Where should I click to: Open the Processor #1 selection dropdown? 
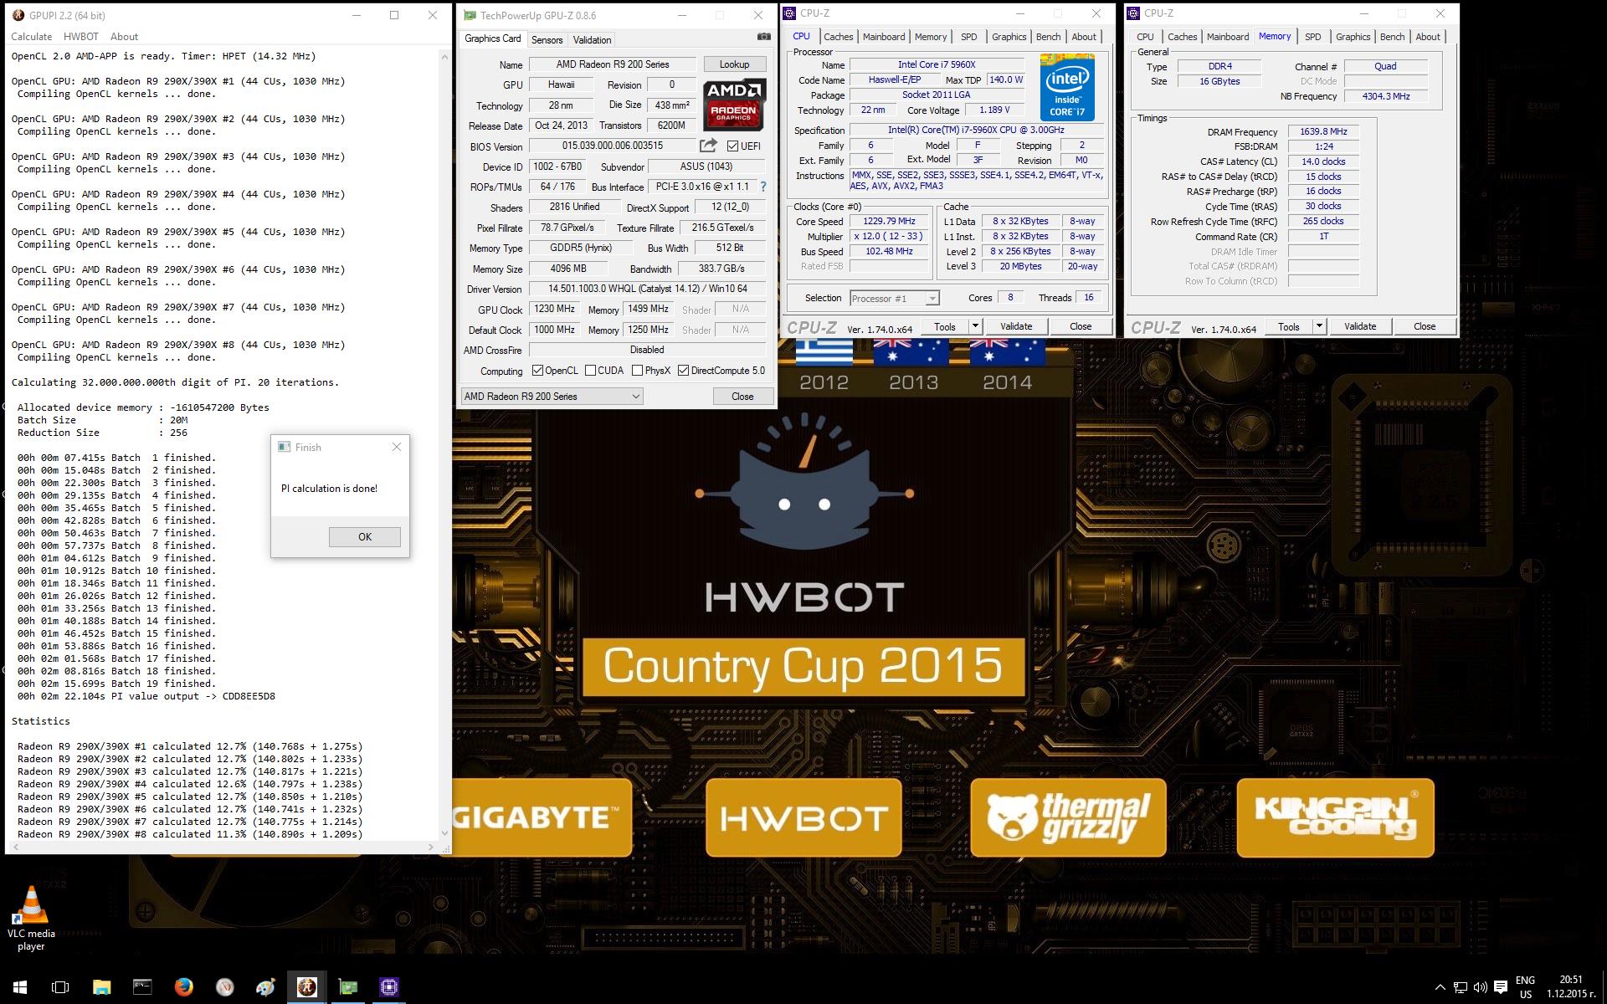[894, 299]
